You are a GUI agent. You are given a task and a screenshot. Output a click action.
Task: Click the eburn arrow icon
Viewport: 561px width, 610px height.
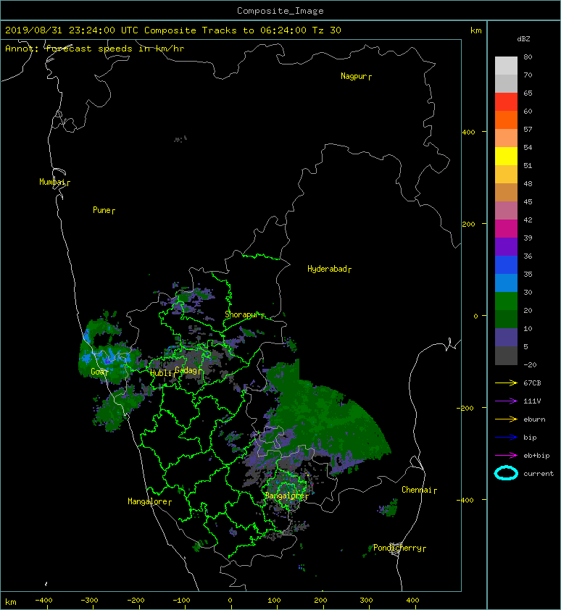506,419
